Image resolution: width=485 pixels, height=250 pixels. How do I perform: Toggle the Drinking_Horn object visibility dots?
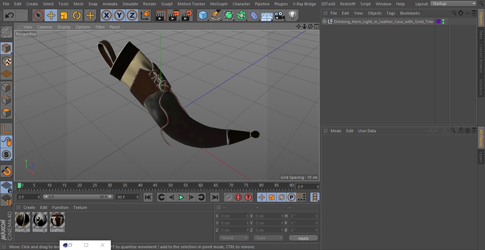(443, 22)
